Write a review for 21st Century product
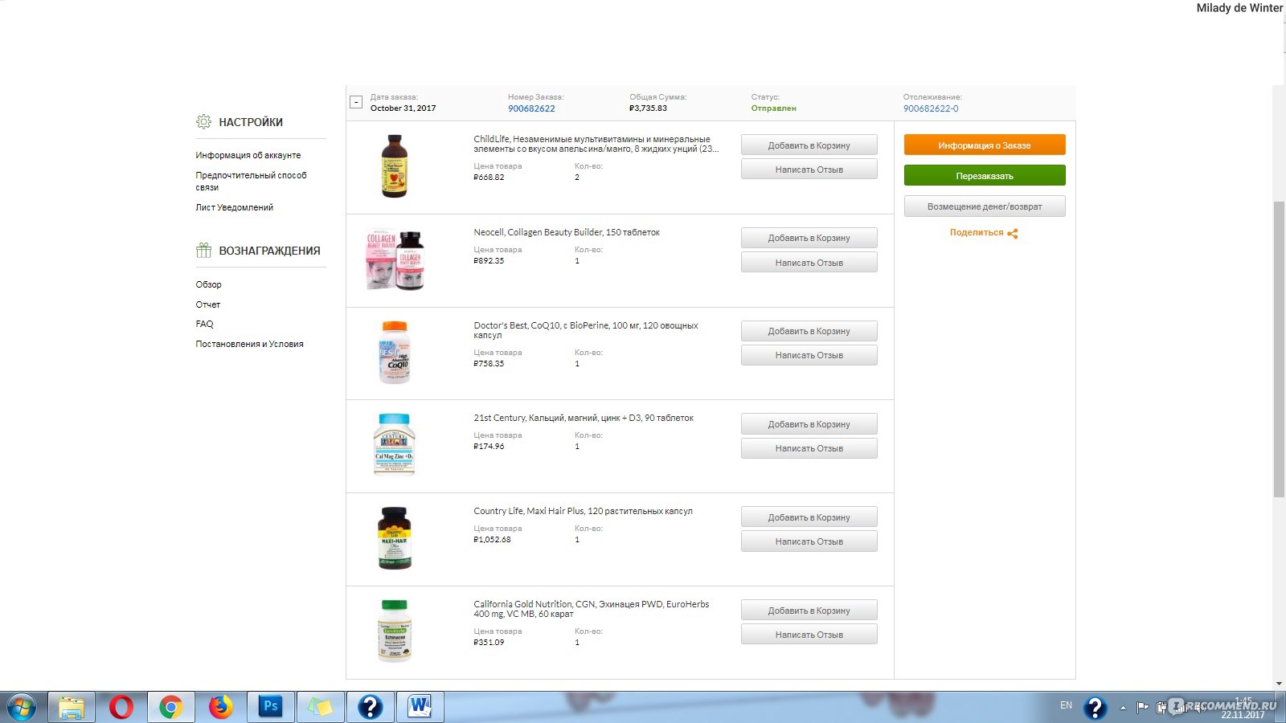This screenshot has width=1286, height=723. (x=809, y=448)
